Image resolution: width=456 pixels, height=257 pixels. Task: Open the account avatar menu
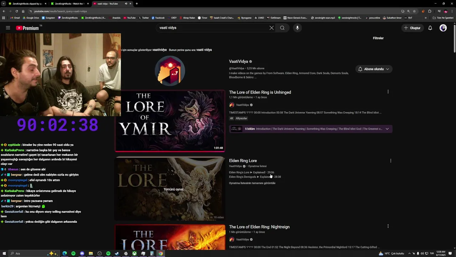pos(443,28)
